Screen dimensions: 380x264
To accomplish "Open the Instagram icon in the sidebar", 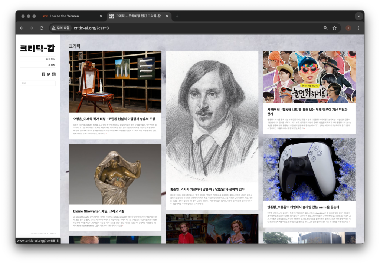I will click(54, 74).
